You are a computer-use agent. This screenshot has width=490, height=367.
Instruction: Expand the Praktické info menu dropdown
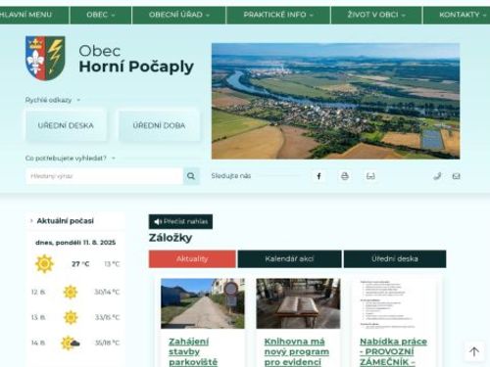tap(278, 15)
